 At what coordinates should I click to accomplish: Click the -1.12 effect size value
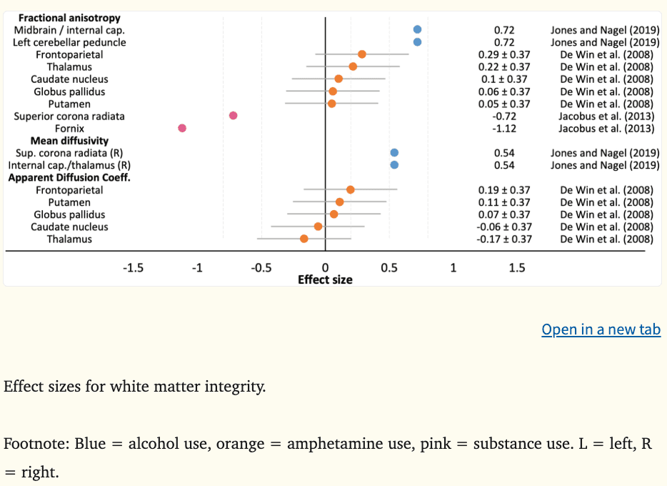pyautogui.click(x=504, y=129)
